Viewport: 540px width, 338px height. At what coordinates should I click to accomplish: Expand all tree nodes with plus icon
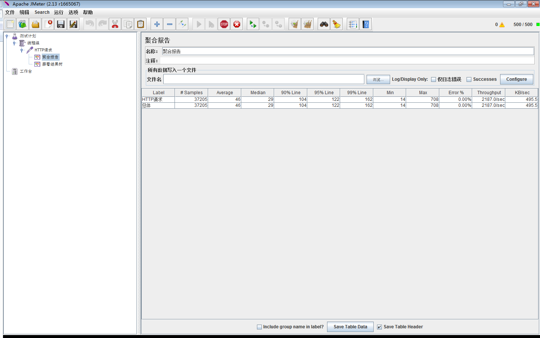pos(157,24)
